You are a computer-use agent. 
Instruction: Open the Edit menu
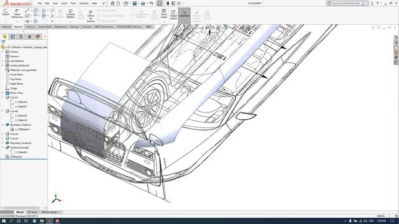click(47, 3)
